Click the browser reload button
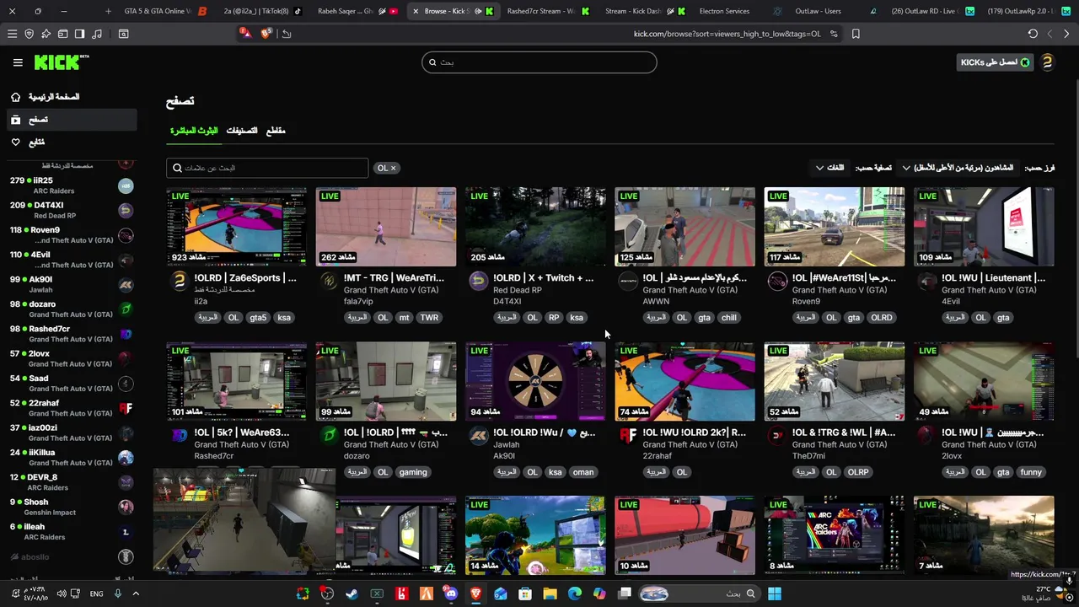The image size is (1079, 607). coord(1033,34)
